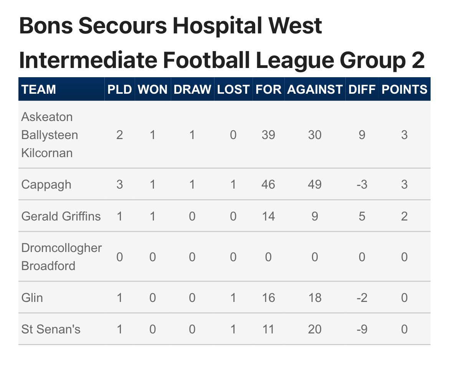Image resolution: width=449 pixels, height=368 pixels.
Task: Select the DIFF column header
Action: tap(362, 90)
